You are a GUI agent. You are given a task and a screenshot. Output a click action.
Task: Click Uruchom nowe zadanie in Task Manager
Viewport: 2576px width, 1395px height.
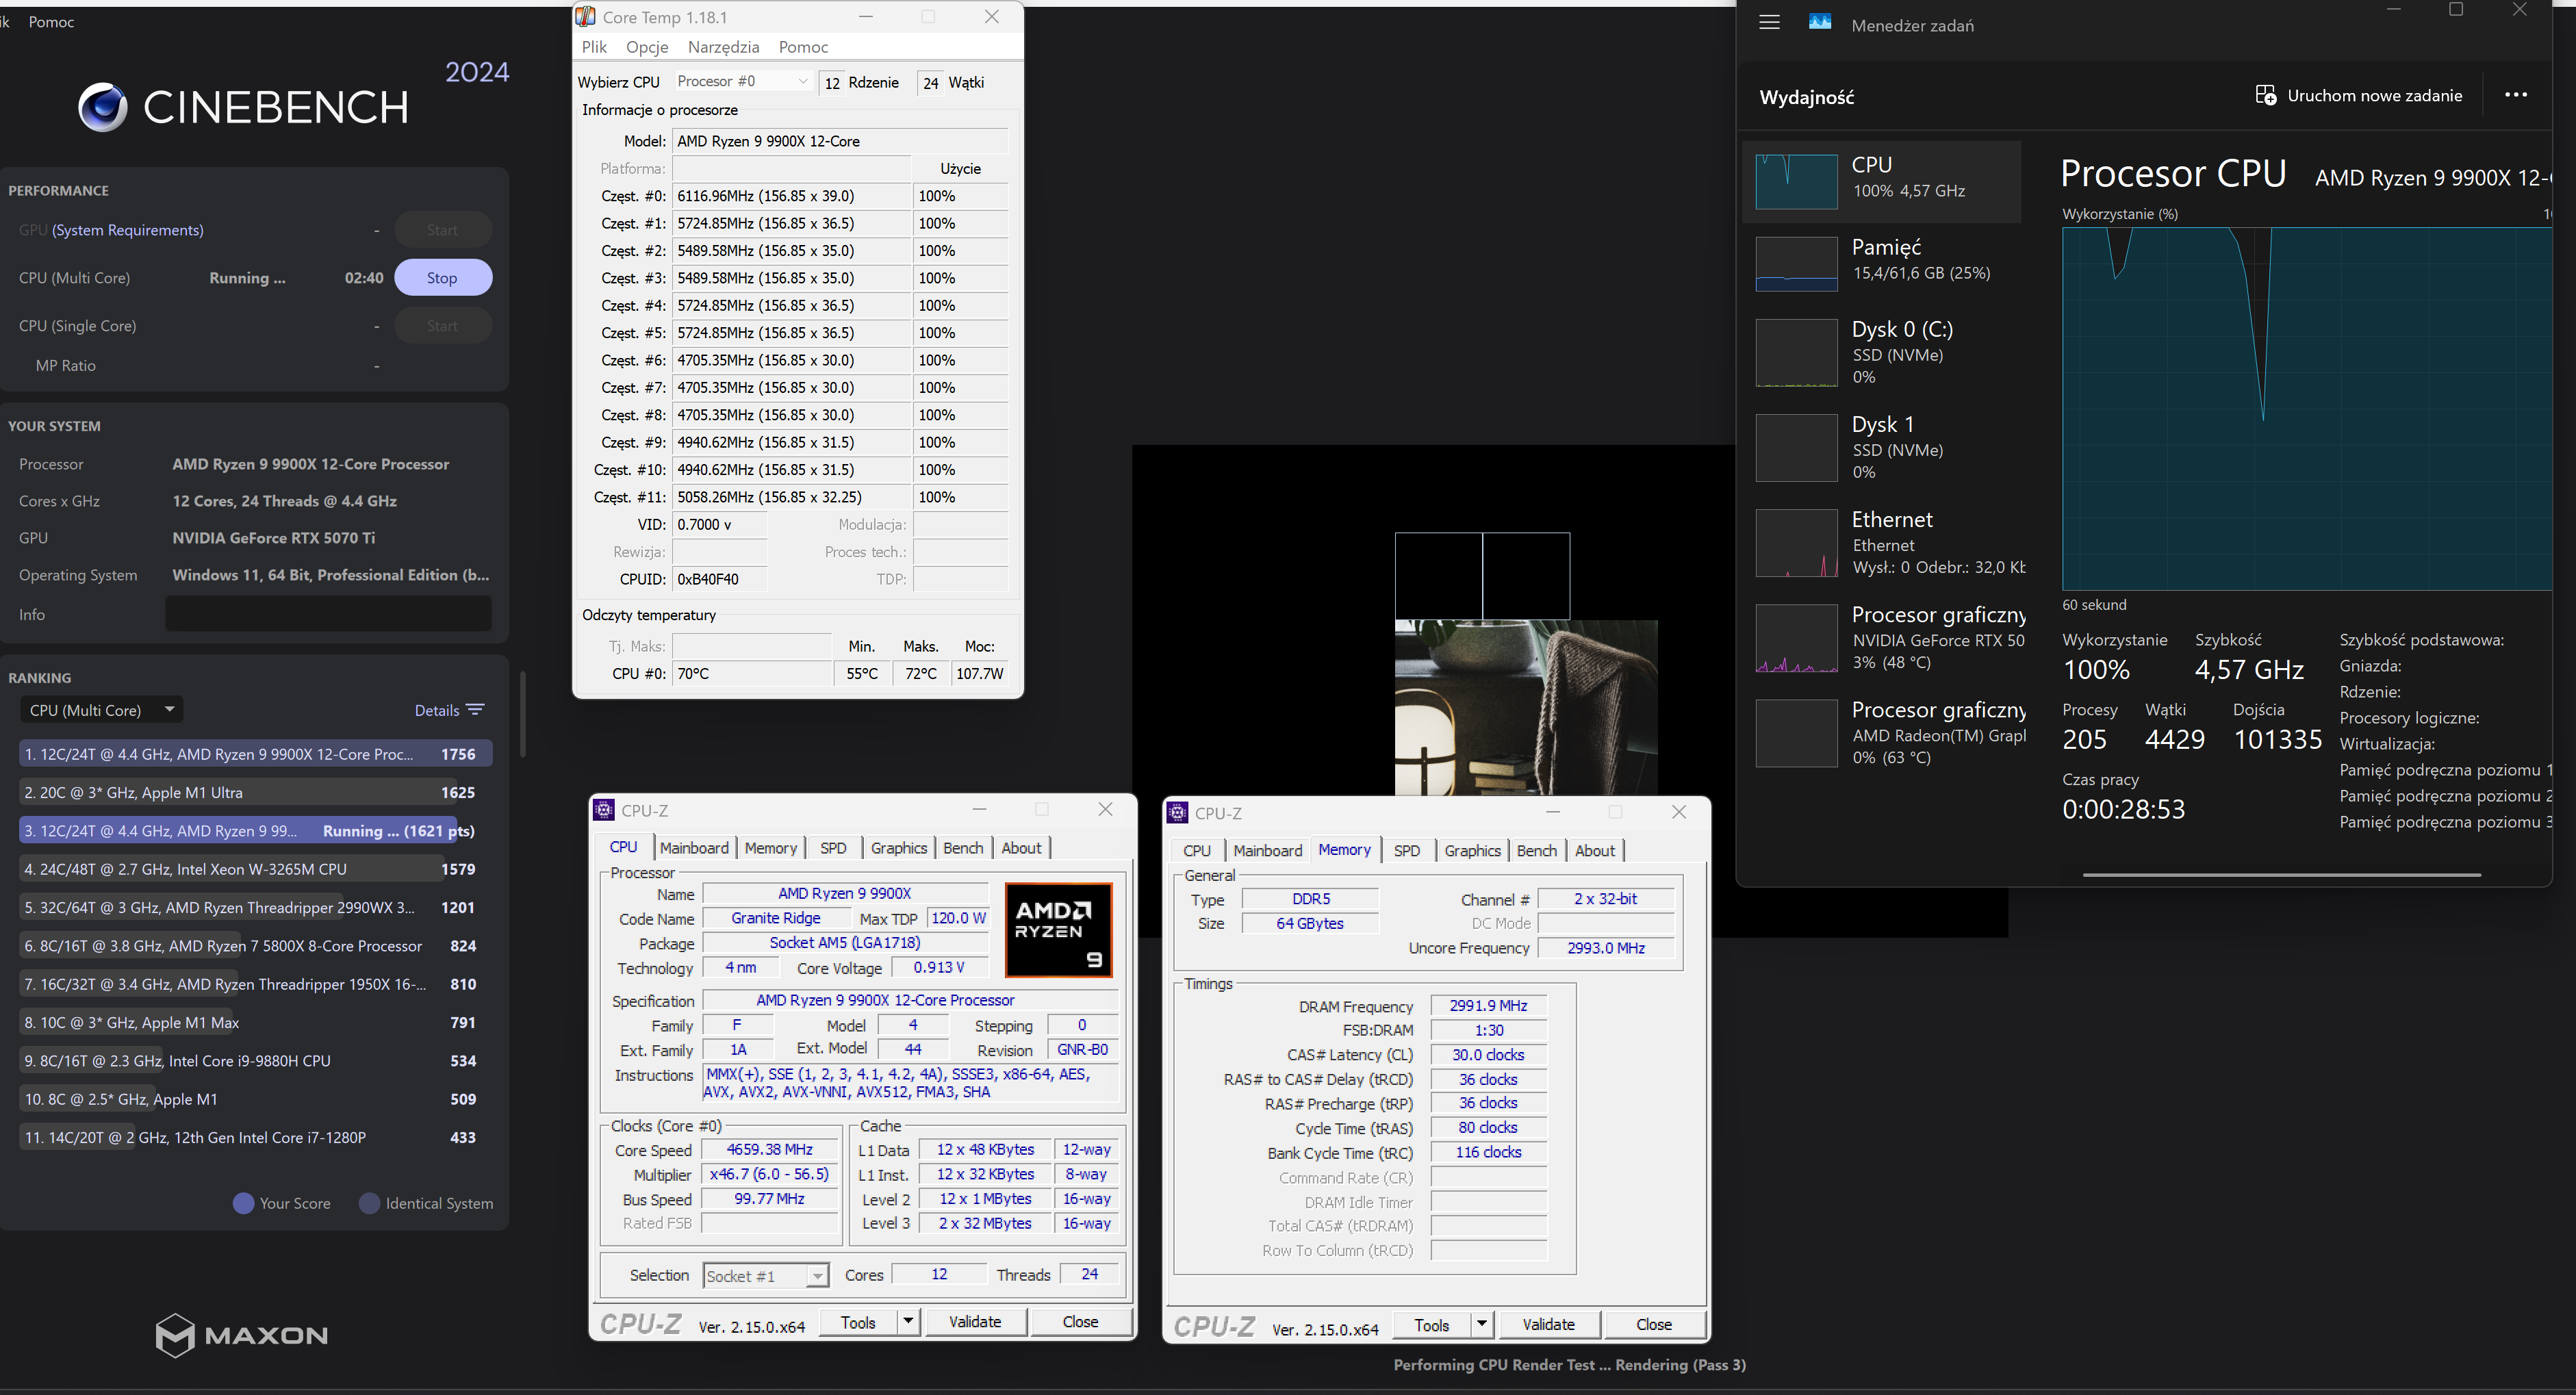(2359, 95)
